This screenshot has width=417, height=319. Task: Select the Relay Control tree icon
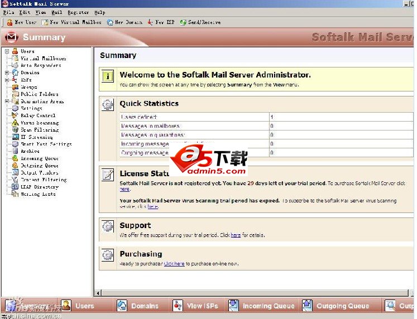pos(15,115)
